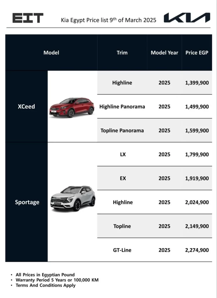Click the Kia logo

click(x=187, y=18)
